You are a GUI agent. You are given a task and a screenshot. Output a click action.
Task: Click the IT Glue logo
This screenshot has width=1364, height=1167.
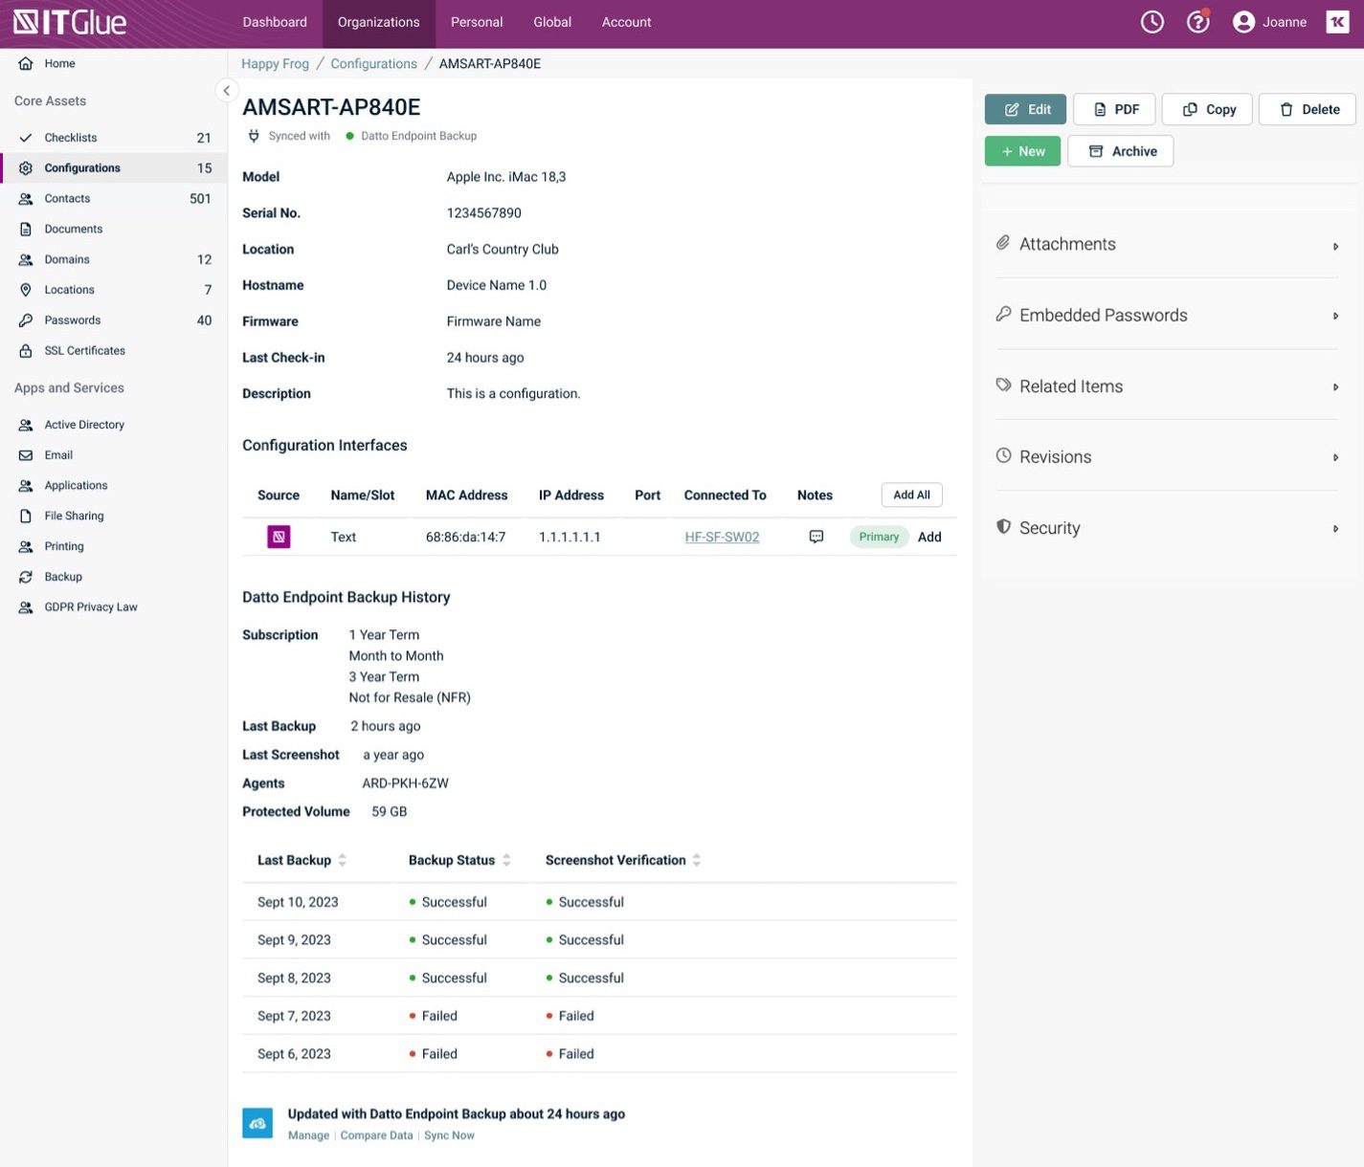(x=67, y=21)
